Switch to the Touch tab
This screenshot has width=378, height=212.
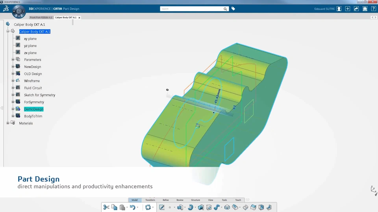pos(238,200)
